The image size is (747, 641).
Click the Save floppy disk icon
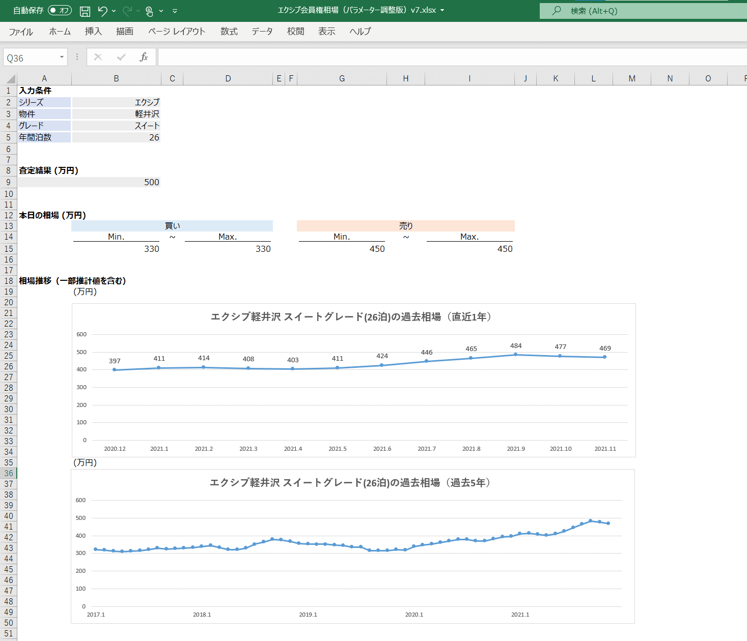click(85, 11)
